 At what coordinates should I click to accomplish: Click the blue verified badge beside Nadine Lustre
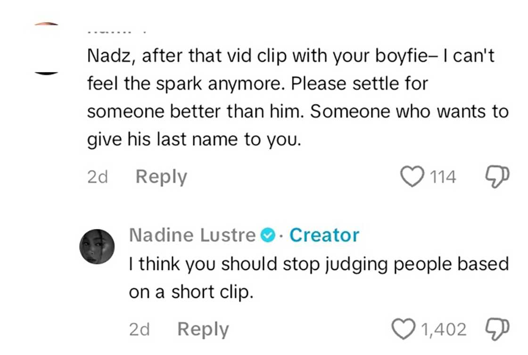pyautogui.click(x=267, y=235)
